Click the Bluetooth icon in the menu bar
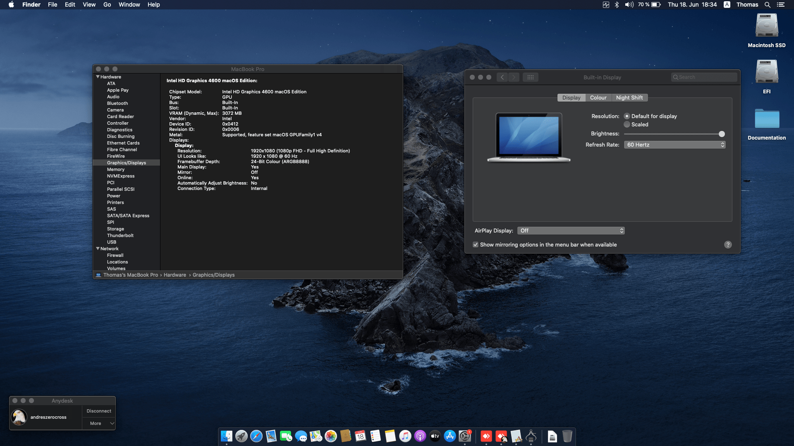Screen dimensions: 794x446 (617, 5)
